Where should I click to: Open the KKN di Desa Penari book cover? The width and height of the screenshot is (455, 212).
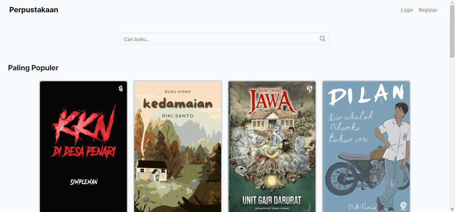(84, 146)
